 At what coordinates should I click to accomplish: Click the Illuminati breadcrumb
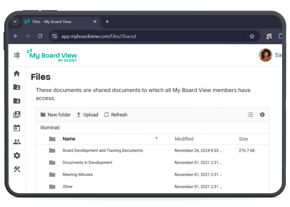50,128
